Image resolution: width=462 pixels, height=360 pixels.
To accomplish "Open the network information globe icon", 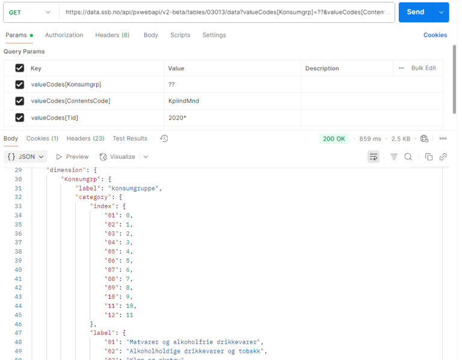I will click(x=424, y=139).
